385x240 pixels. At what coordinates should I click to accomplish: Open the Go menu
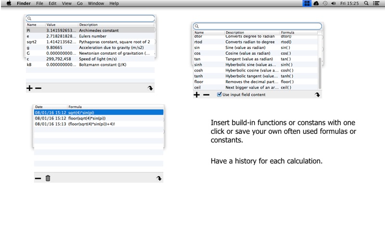point(79,3)
